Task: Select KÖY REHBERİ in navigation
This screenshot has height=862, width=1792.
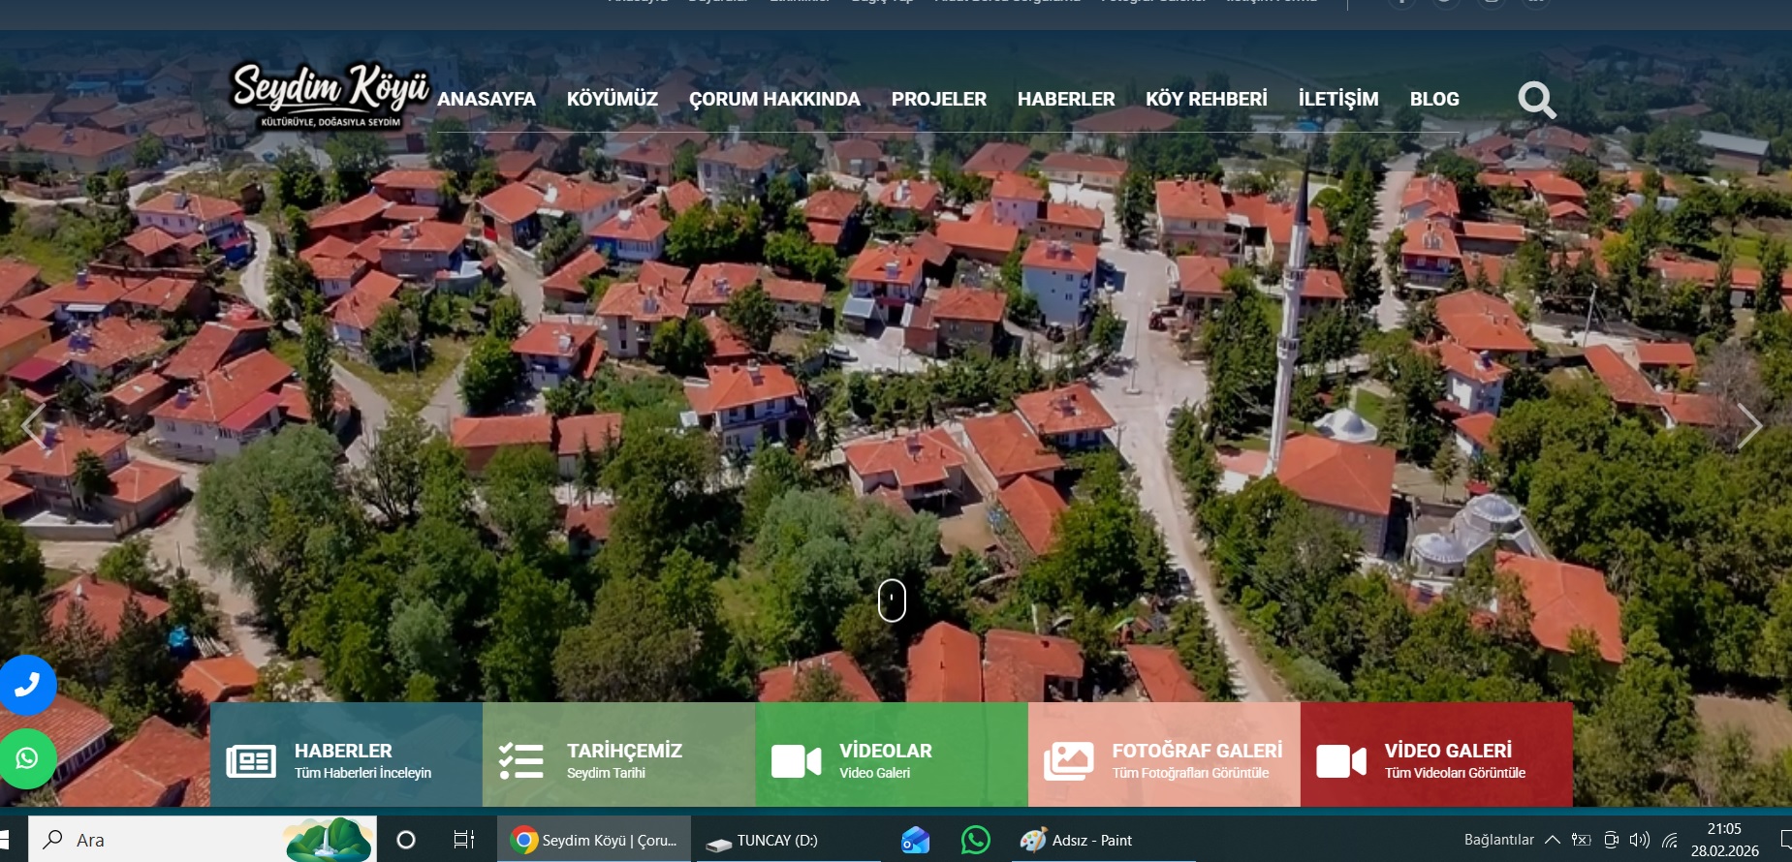Action: click(1206, 99)
